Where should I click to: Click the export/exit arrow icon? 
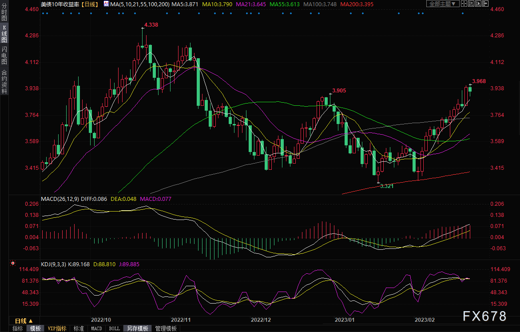coord(485,4)
